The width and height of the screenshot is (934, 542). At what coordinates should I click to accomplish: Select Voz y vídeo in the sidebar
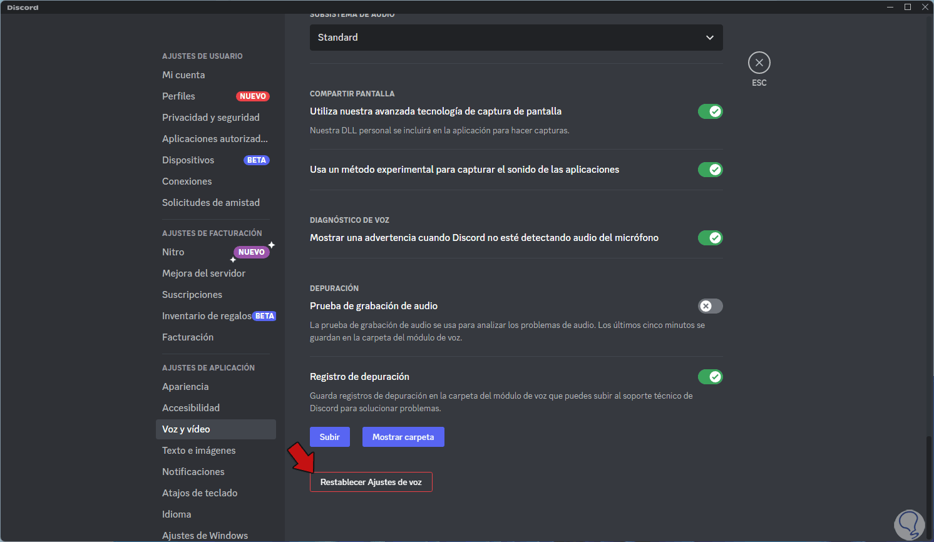[215, 429]
